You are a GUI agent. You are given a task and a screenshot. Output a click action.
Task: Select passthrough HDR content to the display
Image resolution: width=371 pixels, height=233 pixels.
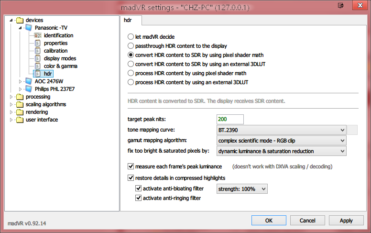click(x=131, y=46)
